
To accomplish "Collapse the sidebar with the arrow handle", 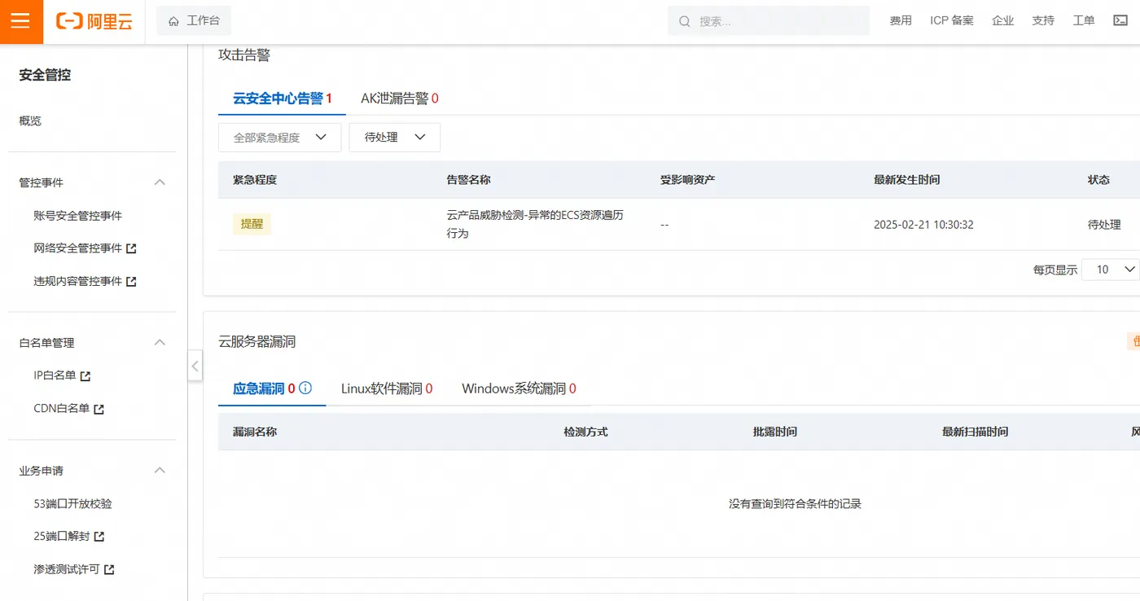I will (195, 366).
